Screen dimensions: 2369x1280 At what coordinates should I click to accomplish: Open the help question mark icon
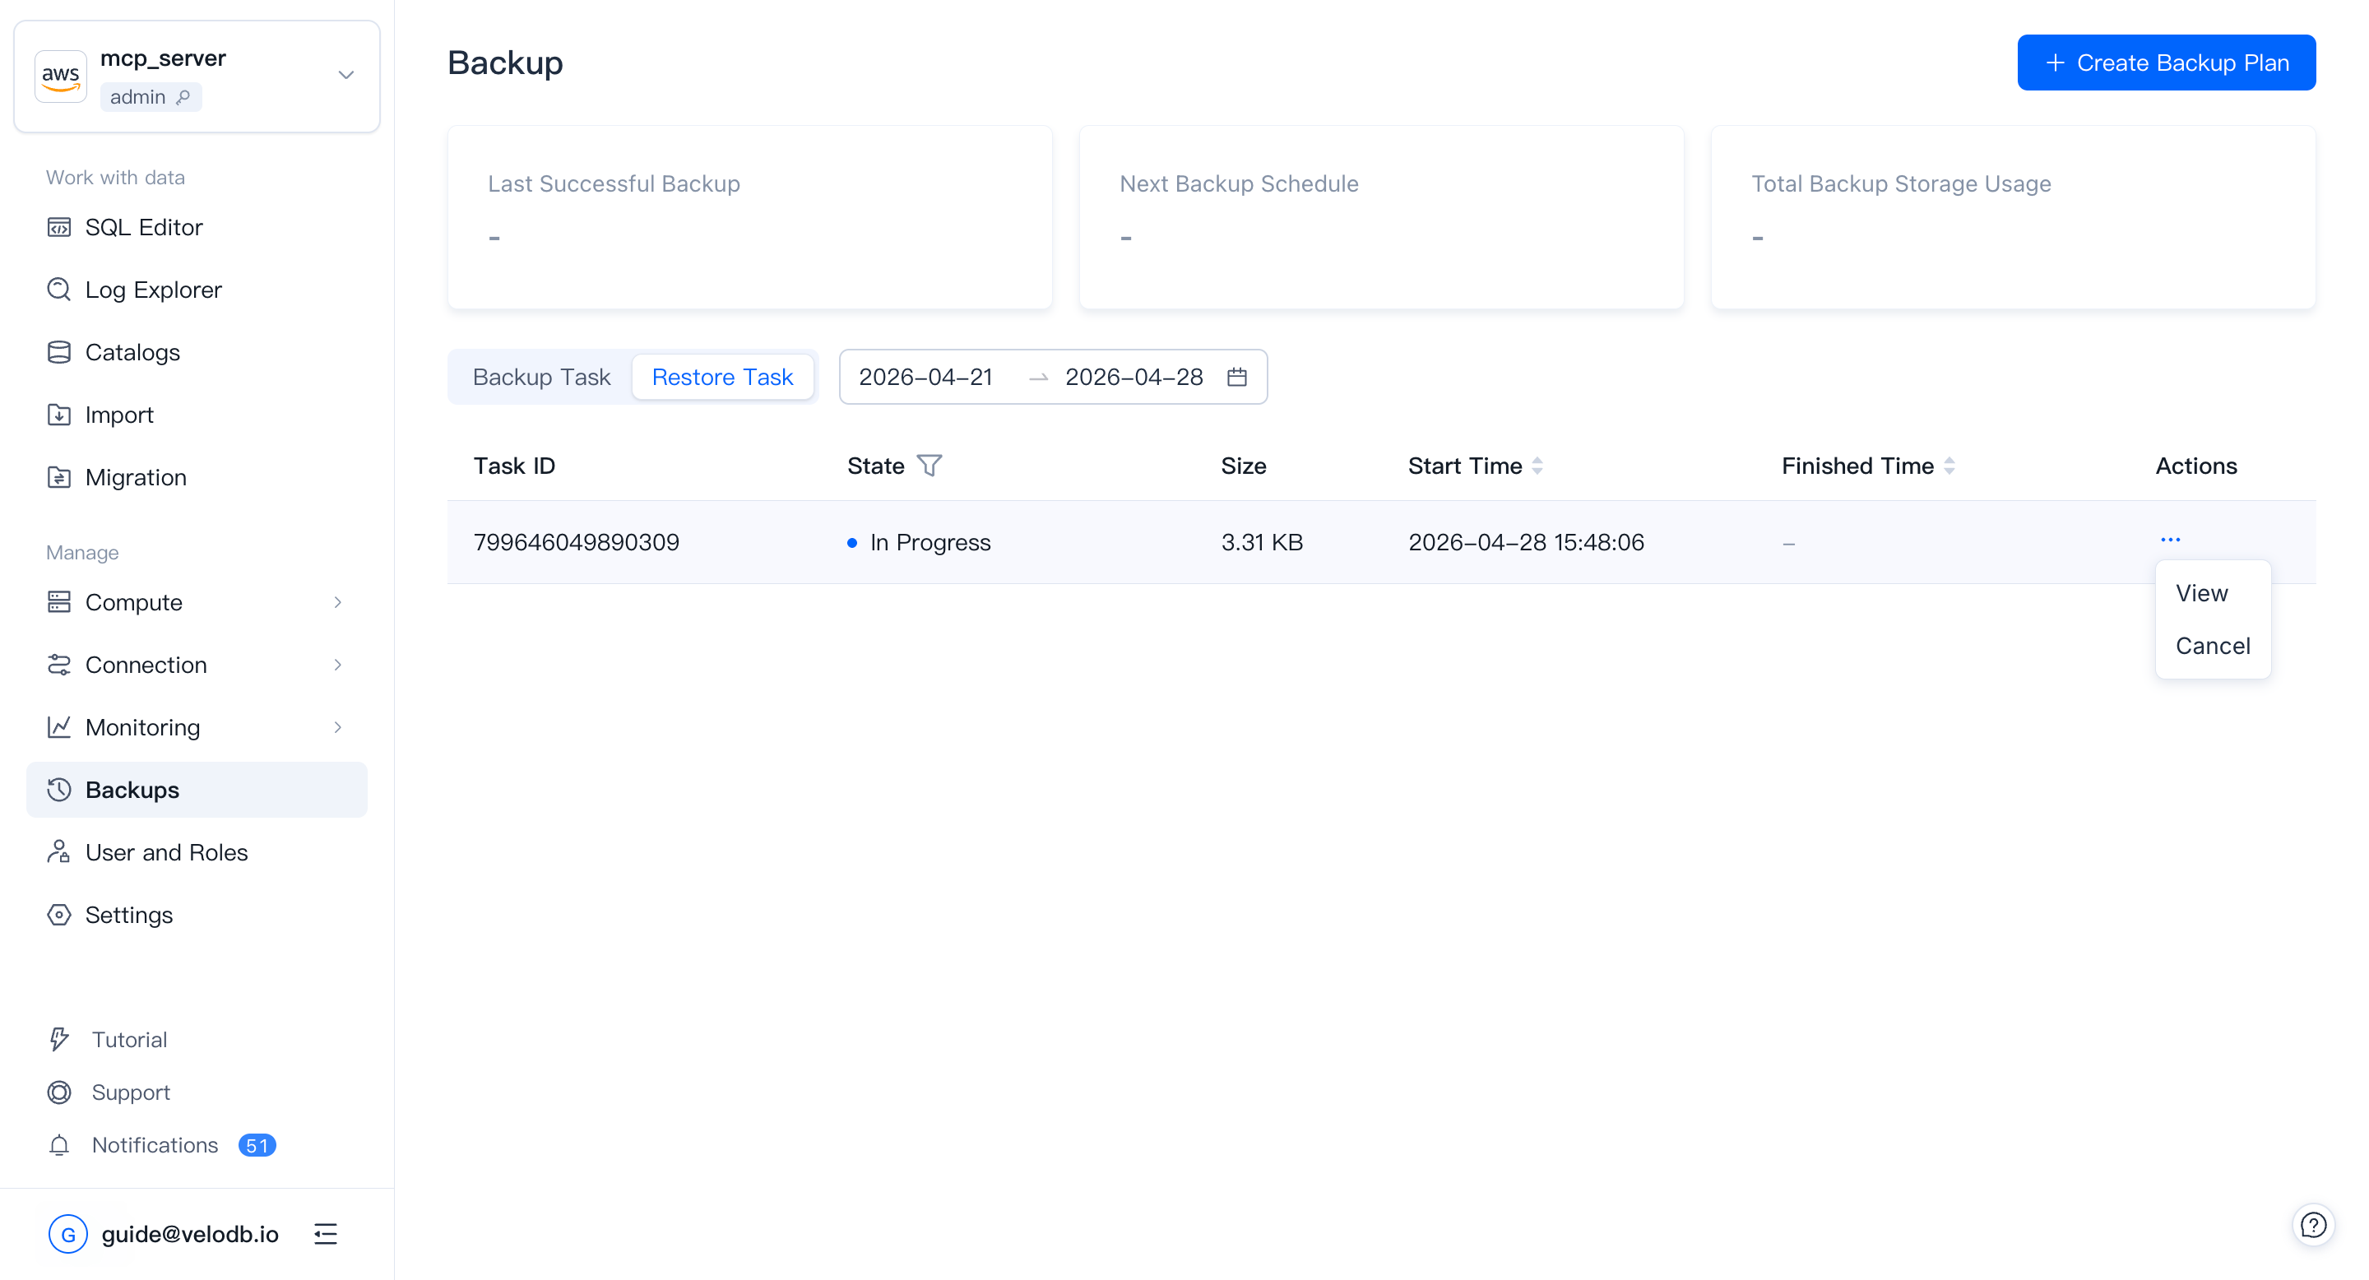click(2314, 1224)
